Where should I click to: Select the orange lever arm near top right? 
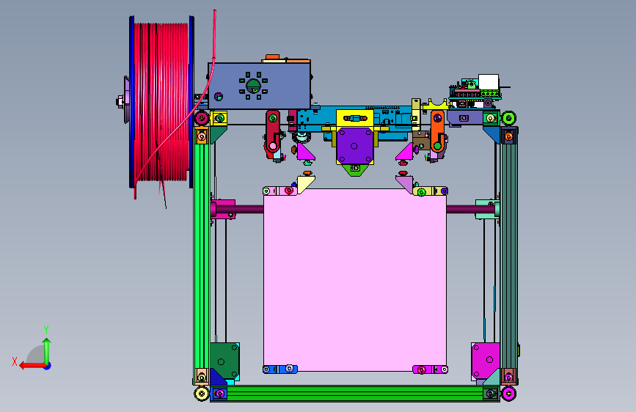[437, 131]
